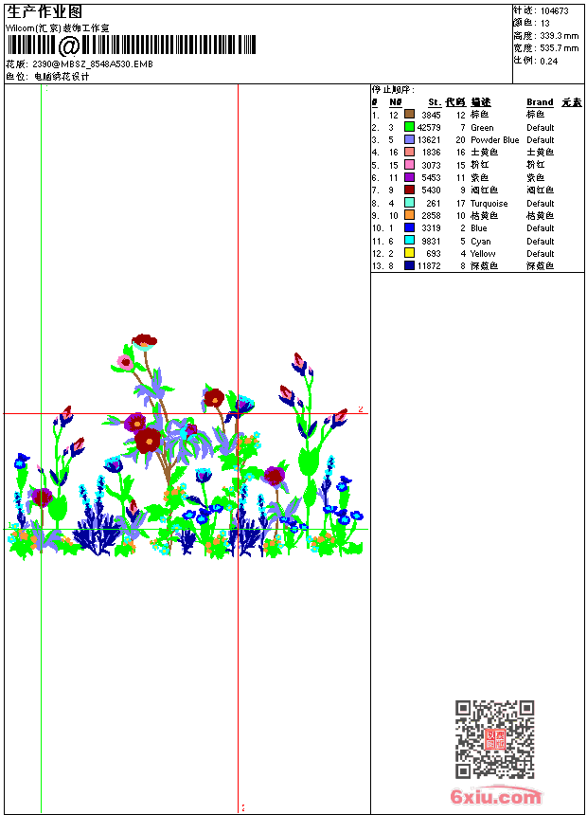587x815 pixels.
Task: Click the large @ symbol in barcode
Action: 68,45
